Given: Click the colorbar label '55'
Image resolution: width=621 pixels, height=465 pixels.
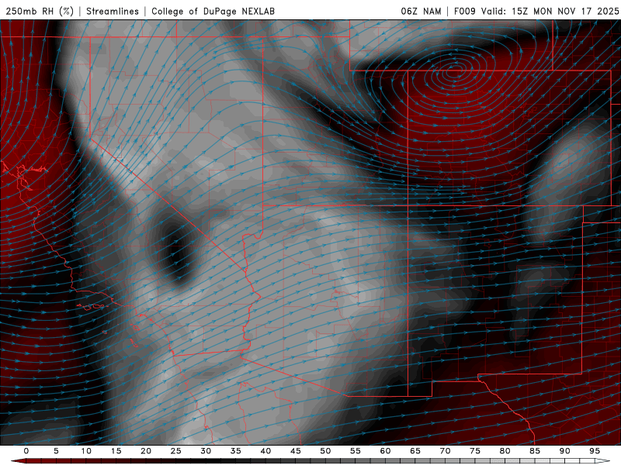Looking at the screenshot, I should pyautogui.click(x=356, y=451).
